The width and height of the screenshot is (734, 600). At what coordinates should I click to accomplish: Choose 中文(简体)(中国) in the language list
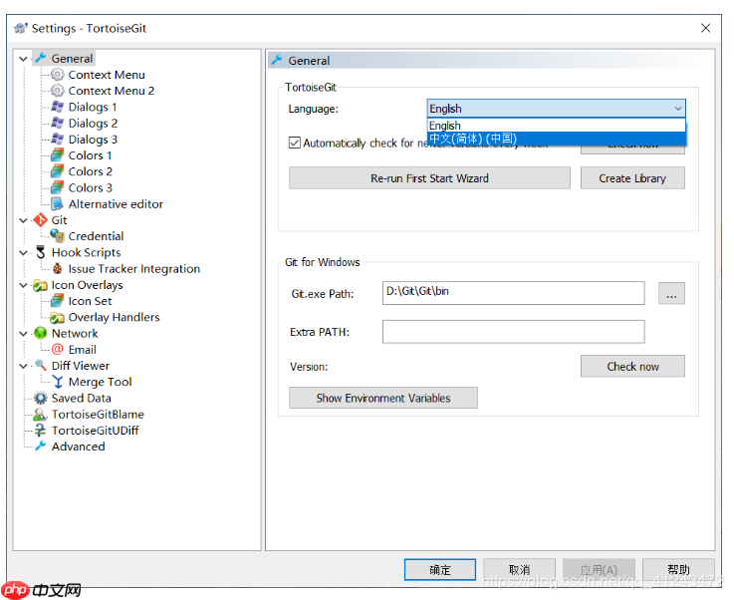tap(556, 139)
